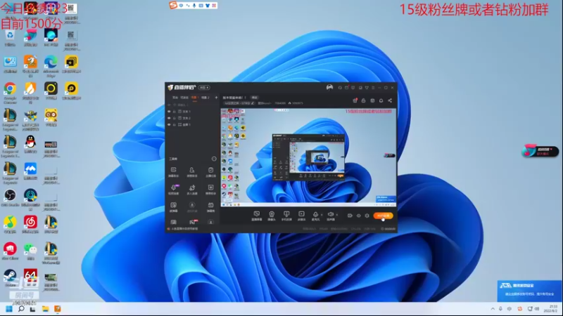Expand the system tray hidden icons chevron

[493, 309]
